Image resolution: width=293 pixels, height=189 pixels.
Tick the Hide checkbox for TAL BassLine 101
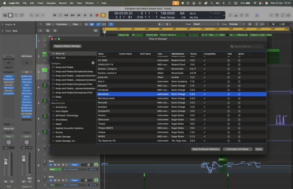229,141
